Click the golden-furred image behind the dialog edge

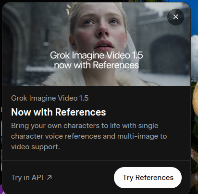pyautogui.click(x=195, y=100)
